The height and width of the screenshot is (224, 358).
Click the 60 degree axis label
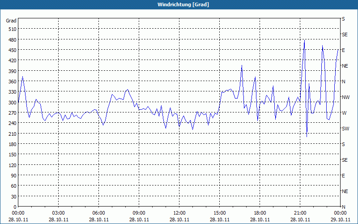coord(14,186)
